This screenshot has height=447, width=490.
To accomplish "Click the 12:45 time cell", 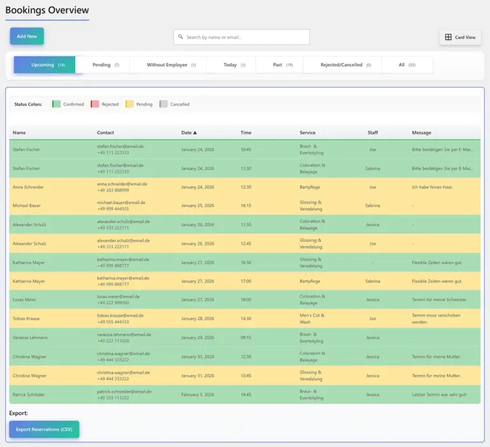I will pyautogui.click(x=246, y=244).
